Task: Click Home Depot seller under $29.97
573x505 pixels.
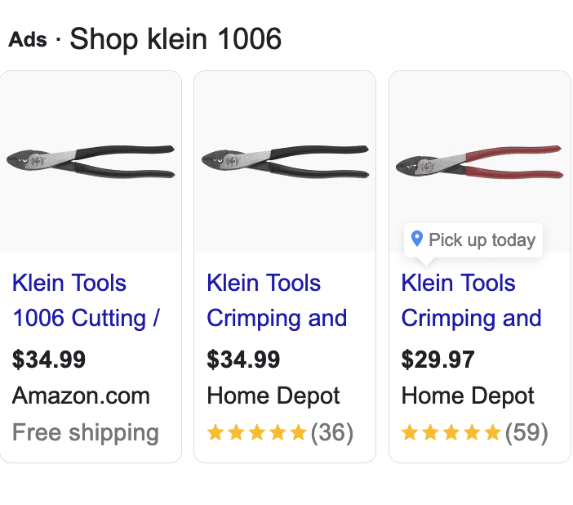Action: point(468,396)
